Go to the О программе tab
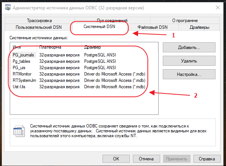The height and width of the screenshot is (166, 226). (184, 21)
